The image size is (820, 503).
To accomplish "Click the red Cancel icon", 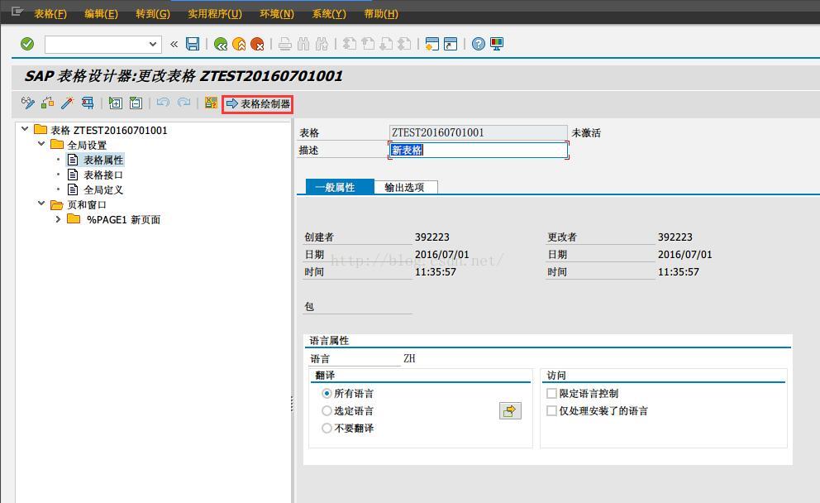I will [257, 44].
